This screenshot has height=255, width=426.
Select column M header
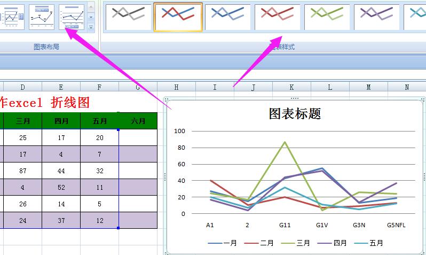(x=368, y=87)
